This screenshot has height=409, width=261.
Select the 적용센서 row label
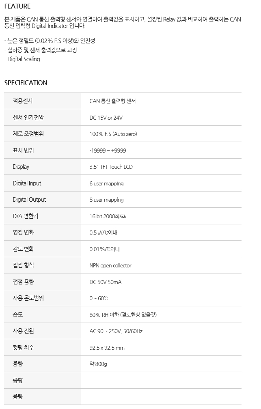click(x=23, y=101)
